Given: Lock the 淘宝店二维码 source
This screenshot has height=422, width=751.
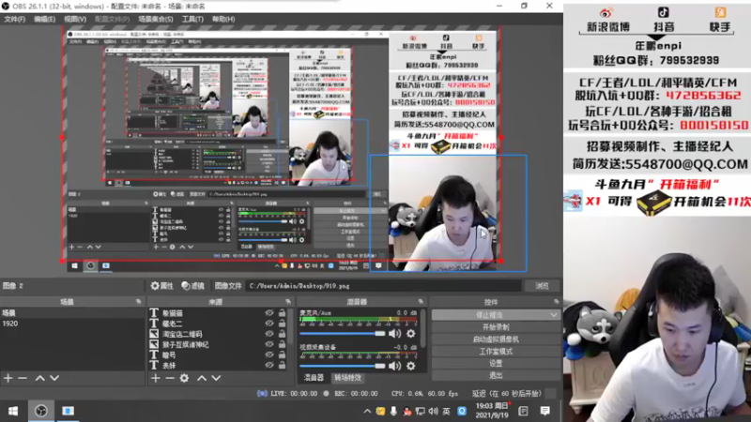Looking at the screenshot, I should coord(283,334).
